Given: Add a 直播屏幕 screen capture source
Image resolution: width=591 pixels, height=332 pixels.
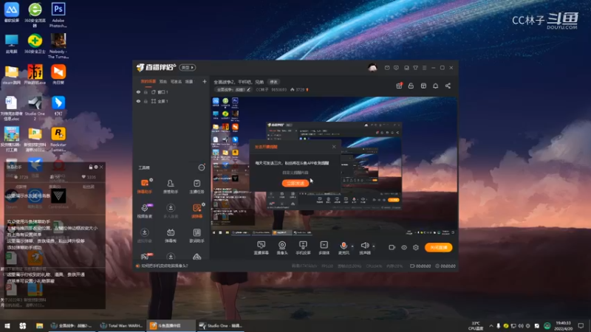Looking at the screenshot, I should tap(261, 248).
